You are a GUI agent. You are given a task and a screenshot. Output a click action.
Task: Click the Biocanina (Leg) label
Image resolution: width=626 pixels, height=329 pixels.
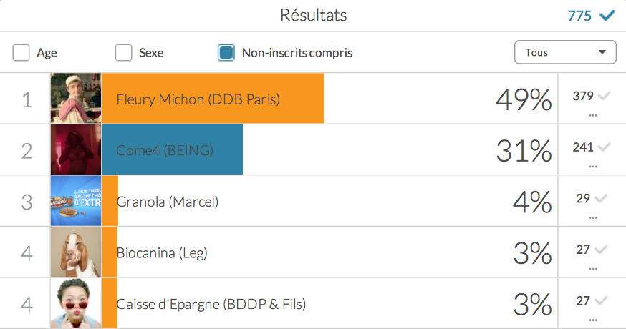click(x=162, y=253)
